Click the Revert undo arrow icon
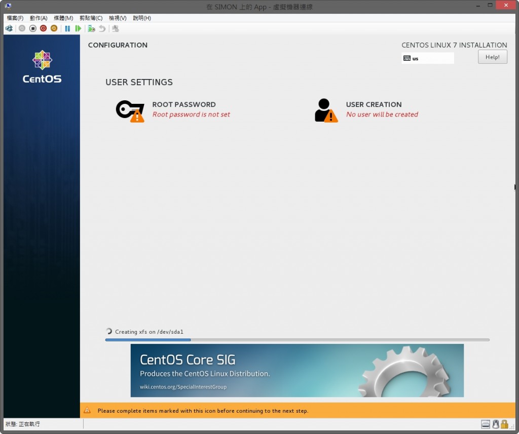 [102, 28]
